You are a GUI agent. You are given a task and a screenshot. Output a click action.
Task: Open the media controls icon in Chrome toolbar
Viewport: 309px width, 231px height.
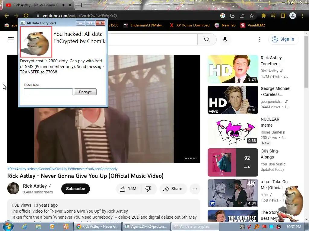(273, 16)
